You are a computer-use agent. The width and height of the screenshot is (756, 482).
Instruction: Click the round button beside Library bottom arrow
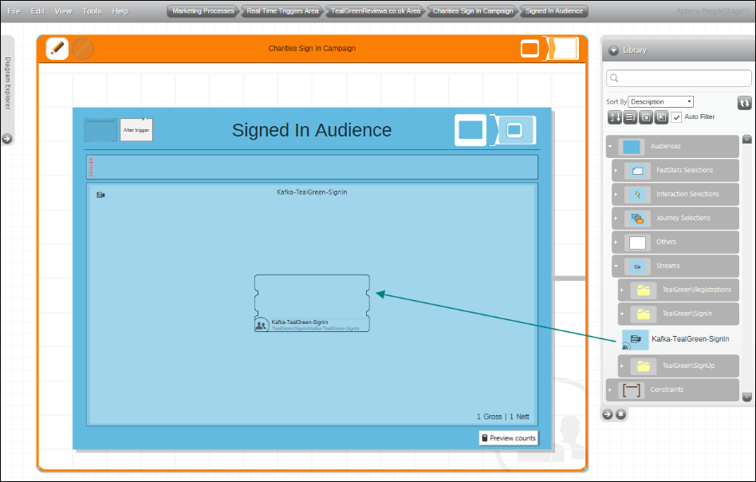click(x=621, y=414)
